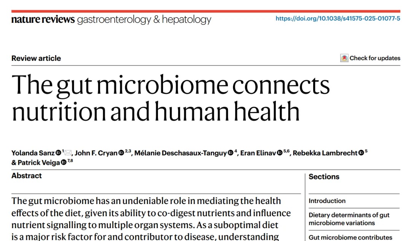This screenshot has width=411, height=241.
Task: Open Eran Elinav's ORCID profile icon
Action: (280, 153)
